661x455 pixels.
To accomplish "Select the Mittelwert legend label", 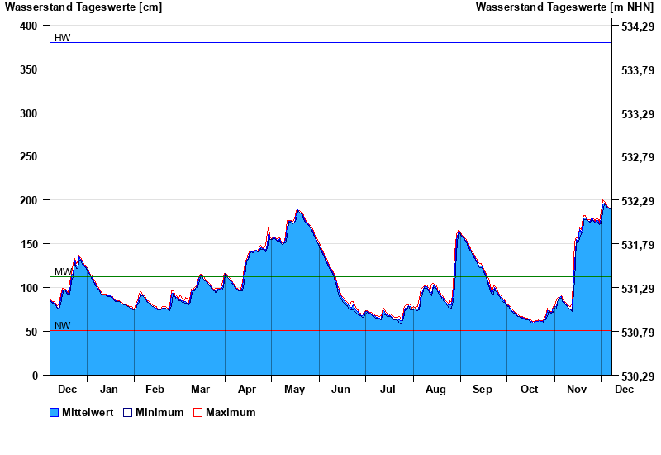I will pyautogui.click(x=88, y=412).
